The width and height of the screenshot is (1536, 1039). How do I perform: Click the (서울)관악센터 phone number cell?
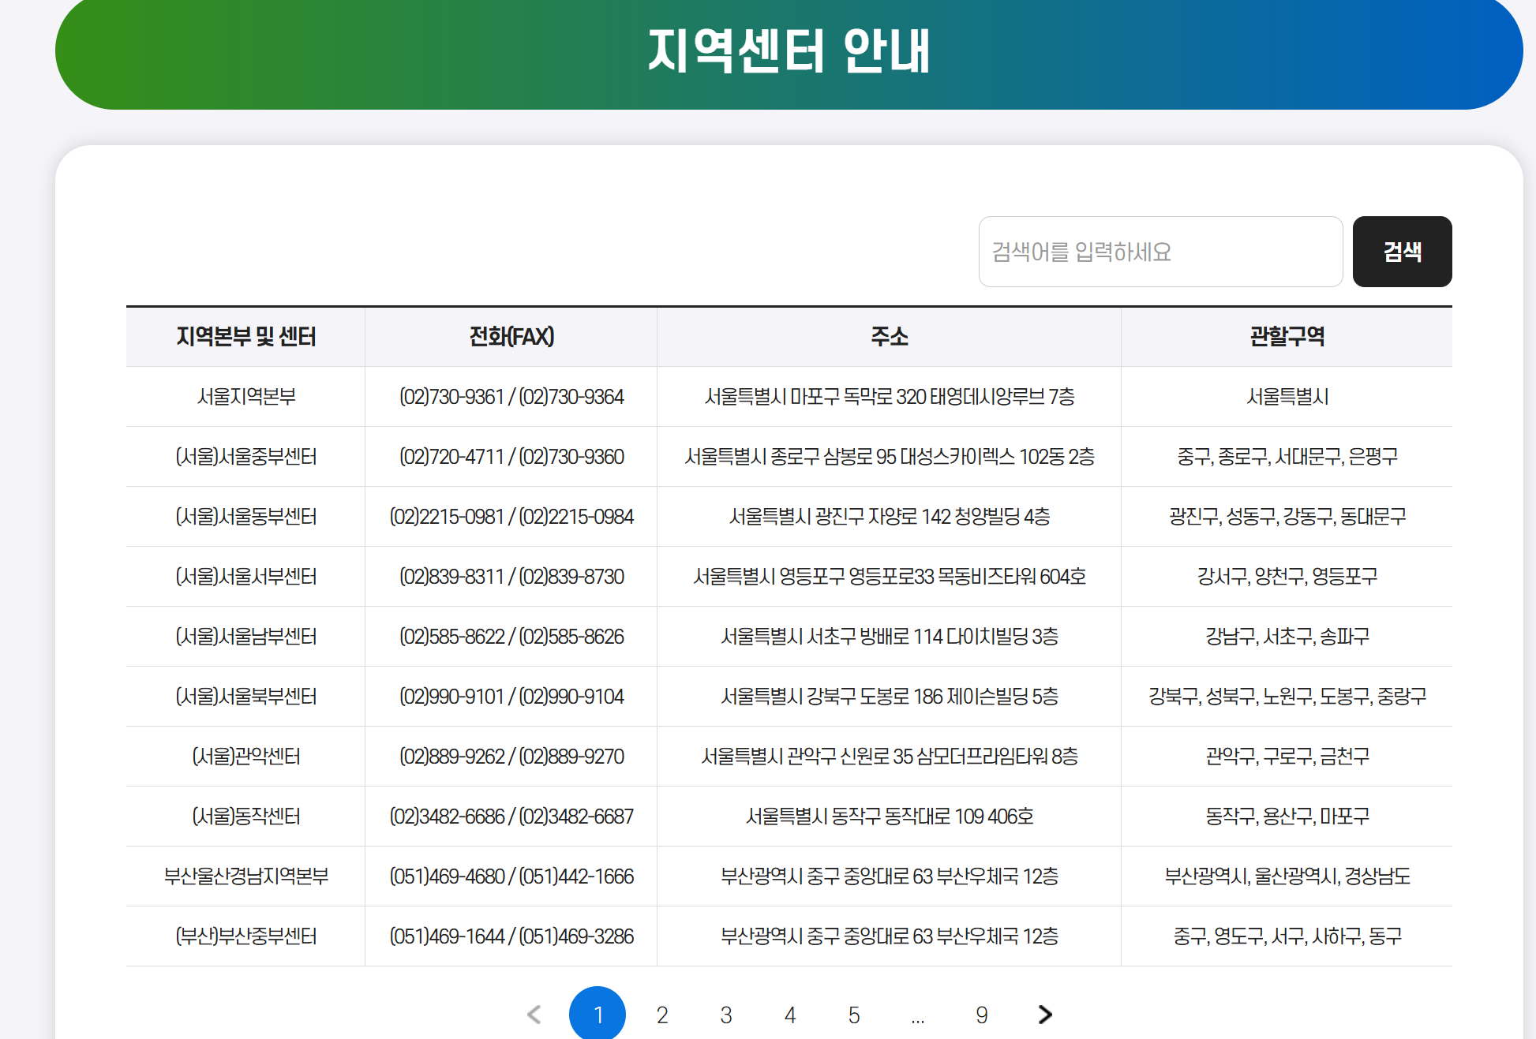[511, 757]
